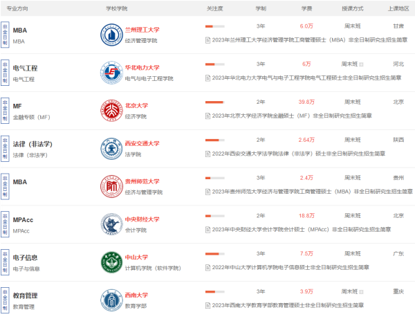Select the 法律（非法学） program title
The image size is (415, 319).
point(33,144)
